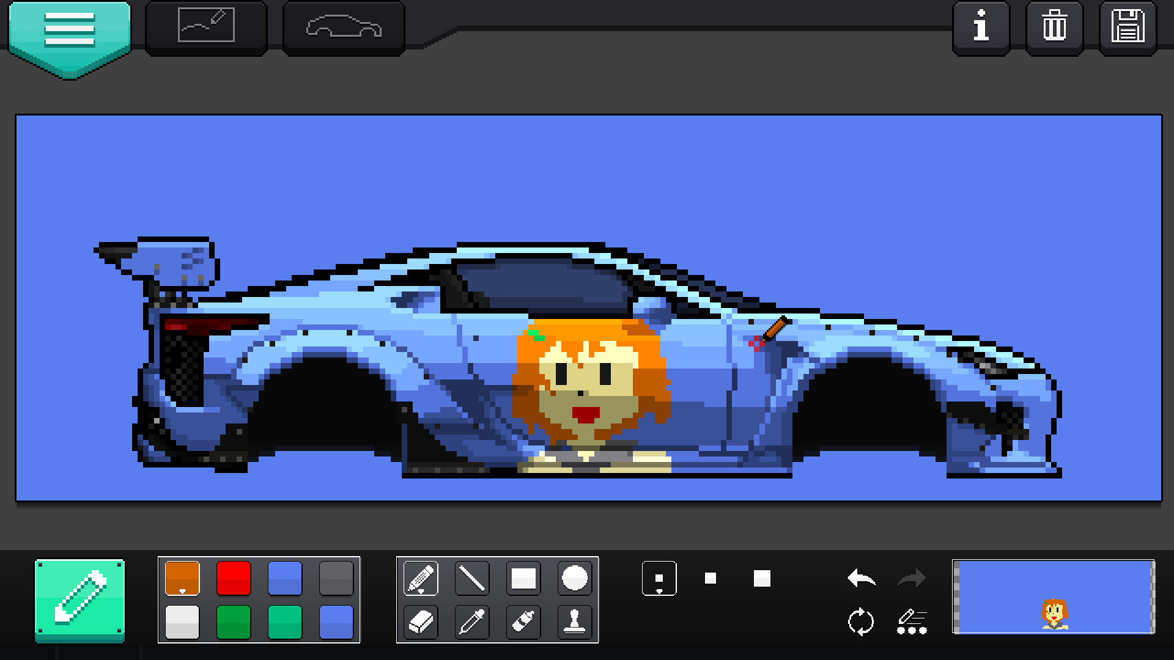Select the spray paint fill tool
The height and width of the screenshot is (660, 1174).
(523, 622)
